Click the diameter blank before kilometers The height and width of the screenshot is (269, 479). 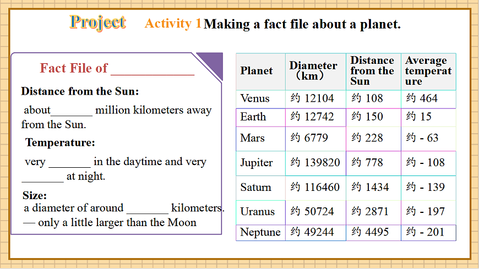[147, 208]
